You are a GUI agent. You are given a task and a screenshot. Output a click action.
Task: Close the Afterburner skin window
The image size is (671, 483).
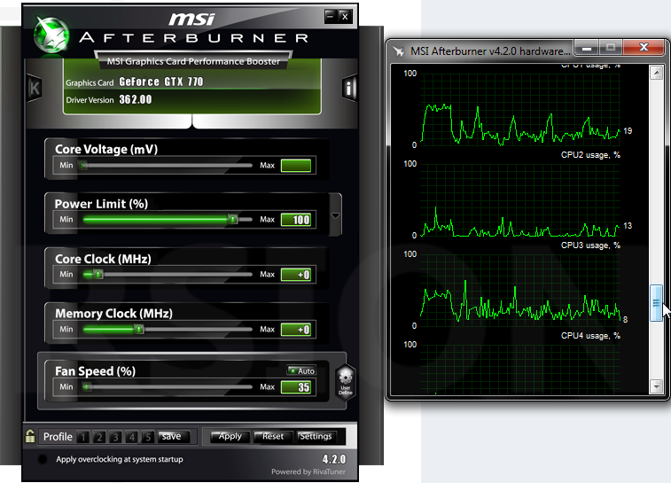pyautogui.click(x=345, y=16)
